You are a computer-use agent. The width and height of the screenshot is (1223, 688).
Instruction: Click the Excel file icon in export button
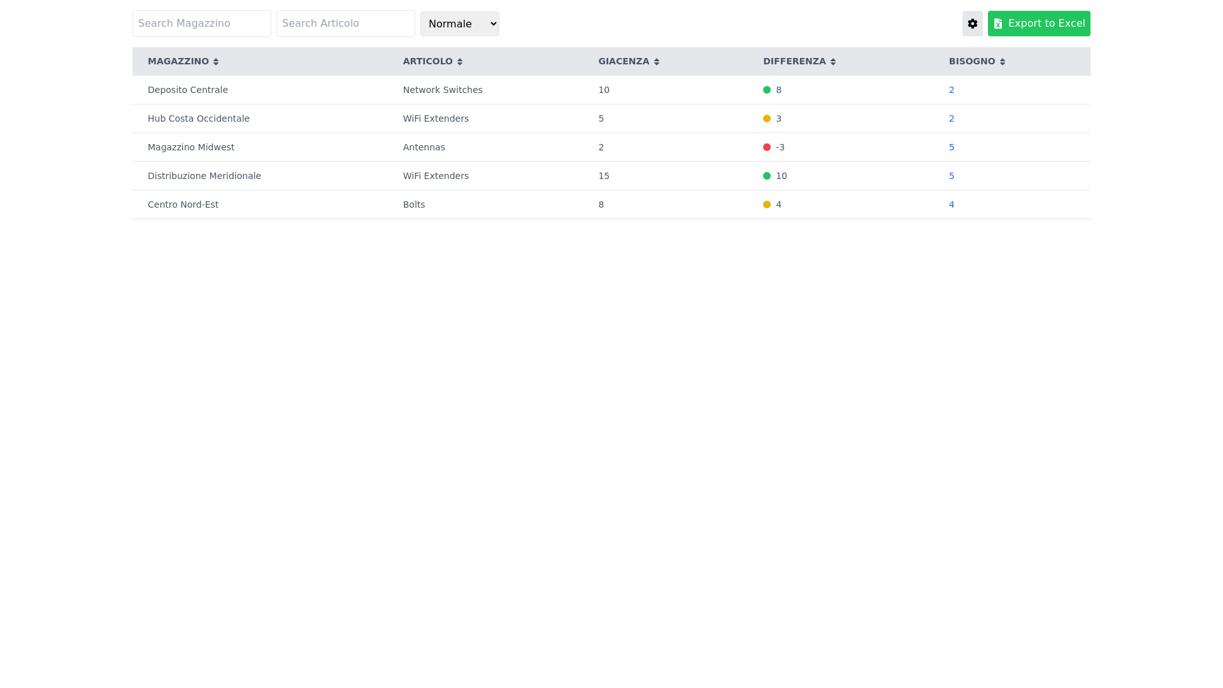[x=998, y=24]
